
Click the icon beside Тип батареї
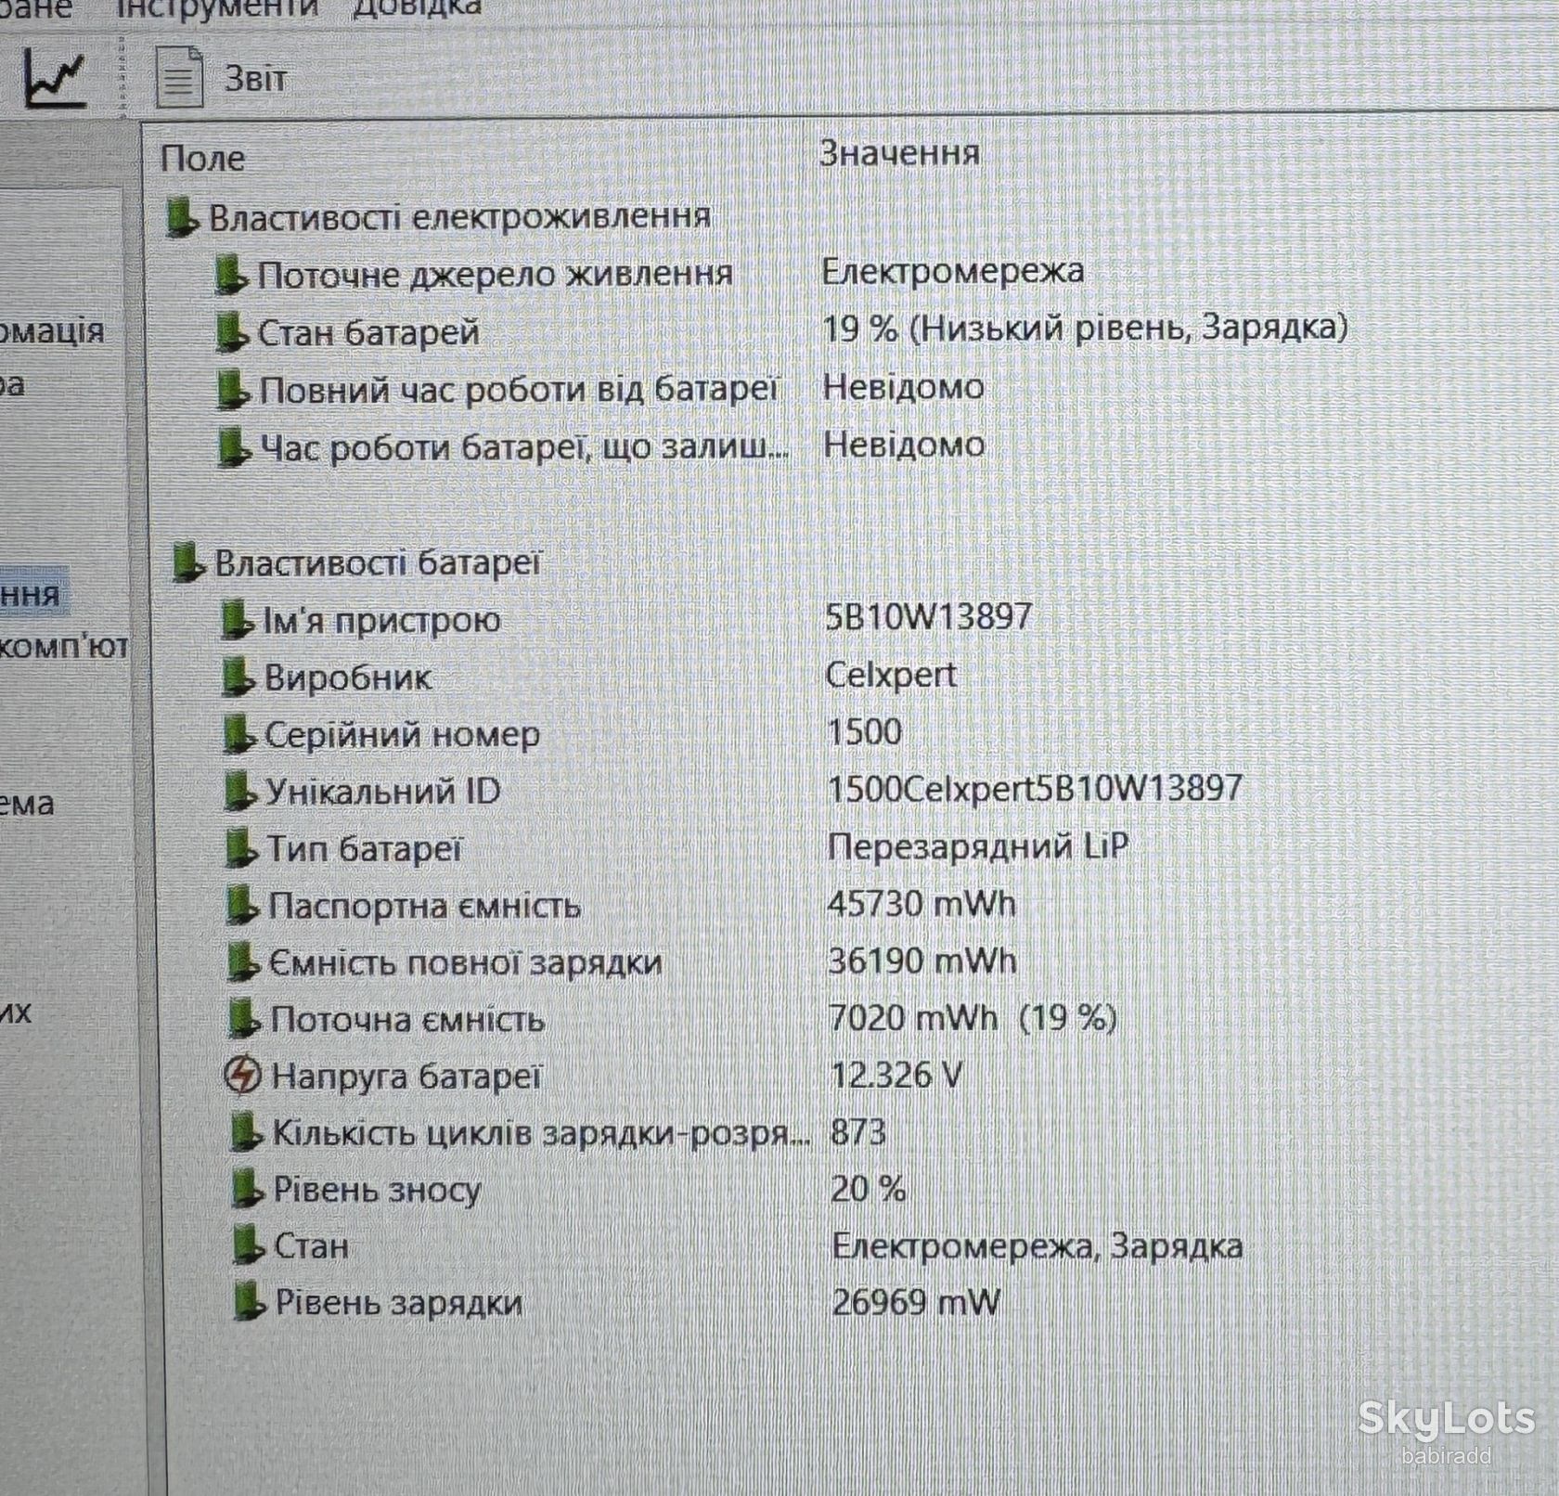[240, 849]
